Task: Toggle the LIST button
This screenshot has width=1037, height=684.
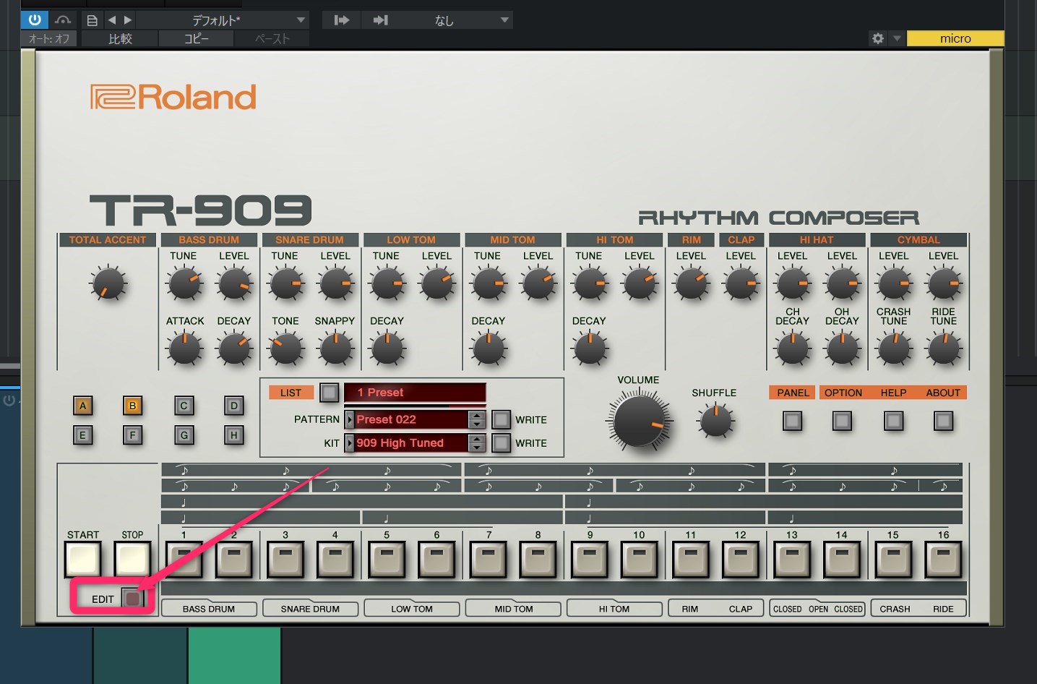Action: pyautogui.click(x=329, y=393)
